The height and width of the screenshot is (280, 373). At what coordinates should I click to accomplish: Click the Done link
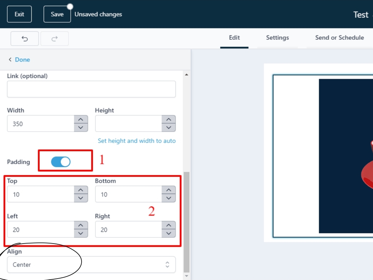pos(22,59)
